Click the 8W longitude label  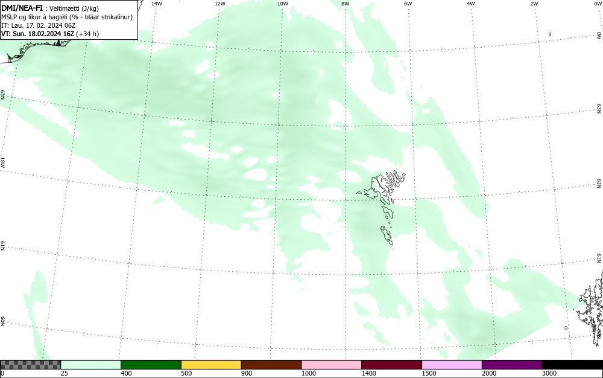[346, 4]
